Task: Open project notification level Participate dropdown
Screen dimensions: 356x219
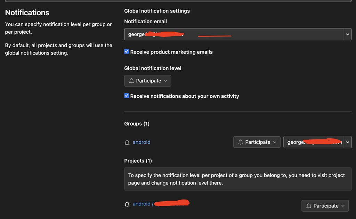Action: point(325,206)
